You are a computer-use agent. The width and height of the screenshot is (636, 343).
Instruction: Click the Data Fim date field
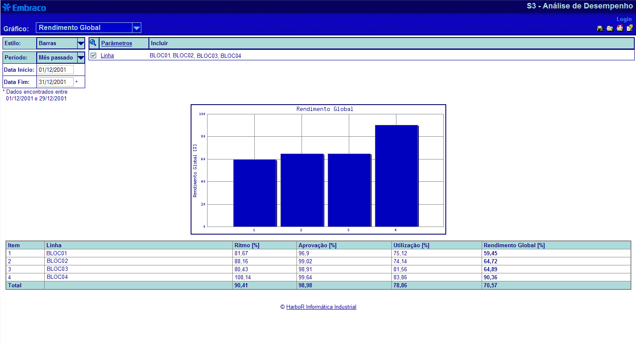(x=56, y=82)
